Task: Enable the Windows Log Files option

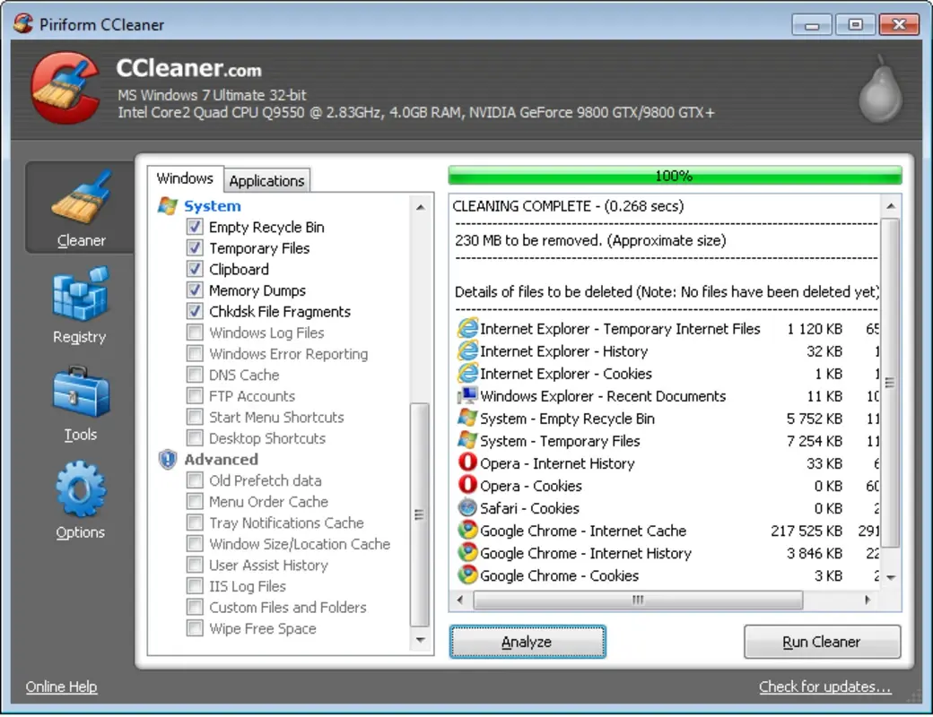Action: coord(195,333)
